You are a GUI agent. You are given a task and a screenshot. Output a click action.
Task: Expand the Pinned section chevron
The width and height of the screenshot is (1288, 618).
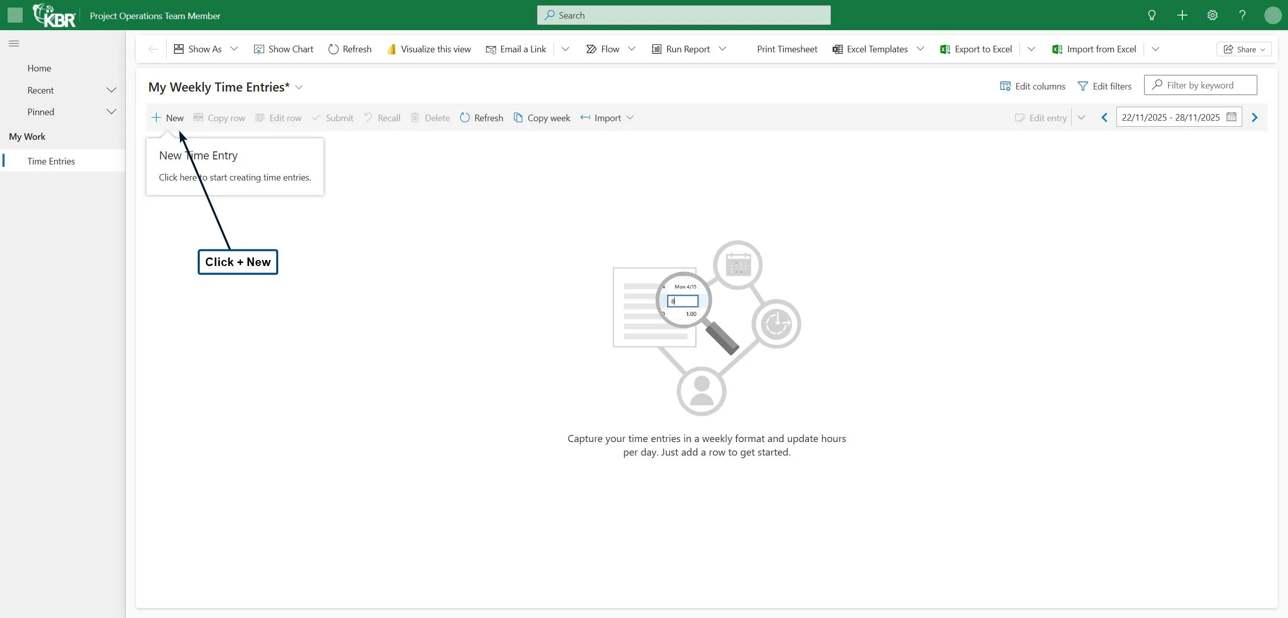111,112
